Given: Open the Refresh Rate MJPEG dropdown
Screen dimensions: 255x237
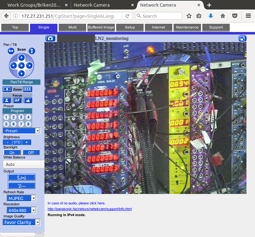Looking at the screenshot, I should [21, 198].
